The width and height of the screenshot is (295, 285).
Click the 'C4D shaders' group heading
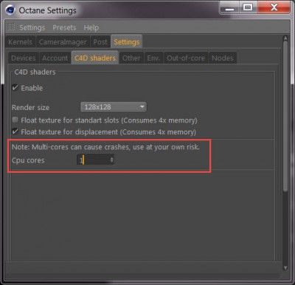tap(35, 72)
